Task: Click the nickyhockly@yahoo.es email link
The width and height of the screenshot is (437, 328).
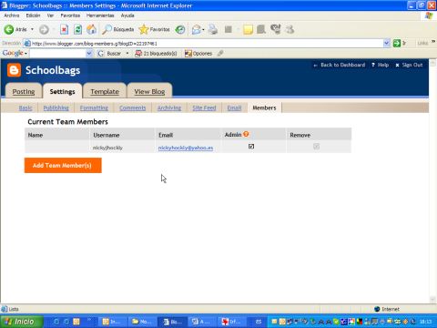Action: [186, 148]
